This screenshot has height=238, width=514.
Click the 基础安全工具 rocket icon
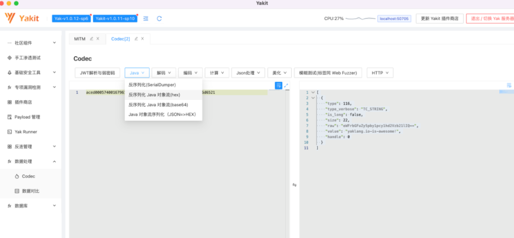pyautogui.click(x=10, y=72)
